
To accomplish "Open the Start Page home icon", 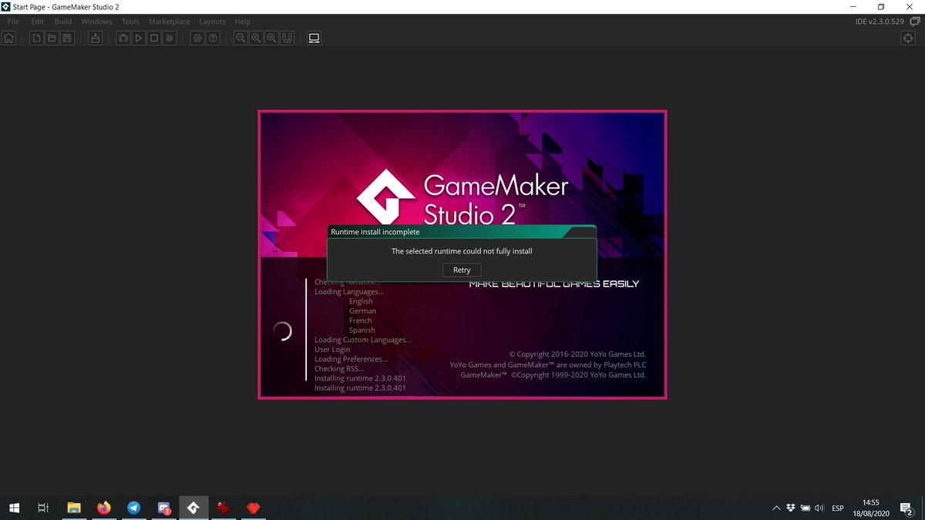I will [x=9, y=38].
